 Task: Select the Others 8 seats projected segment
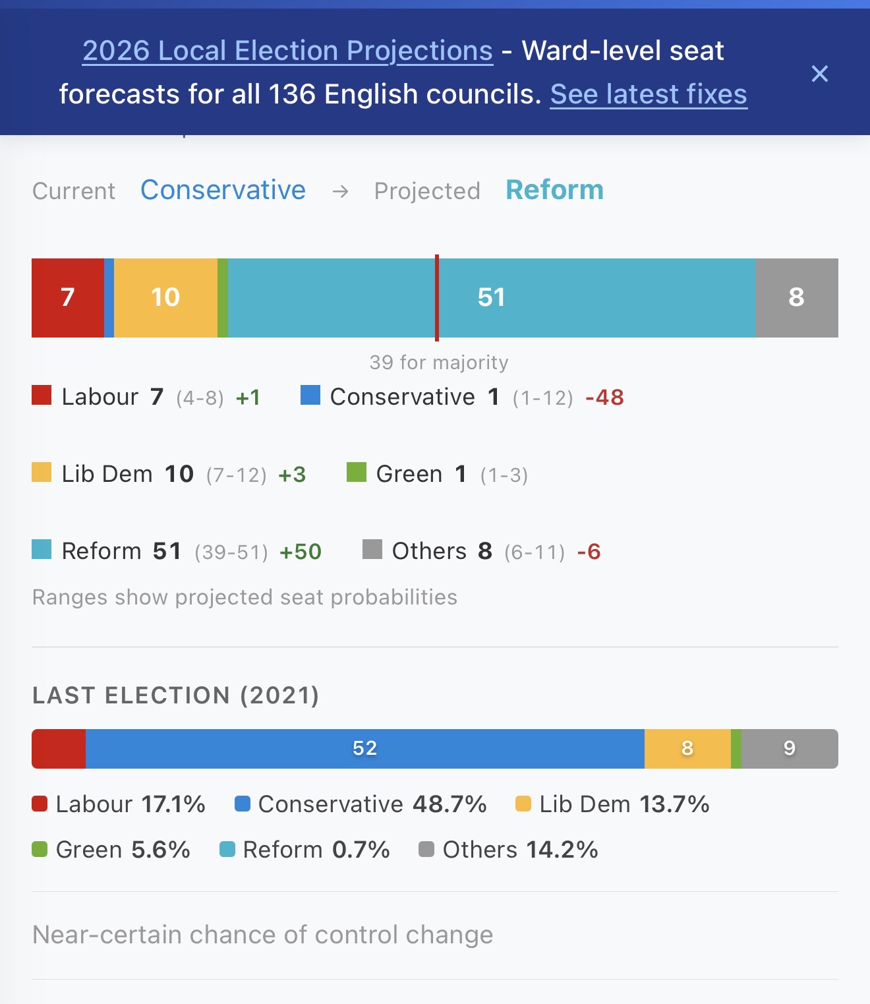(796, 297)
